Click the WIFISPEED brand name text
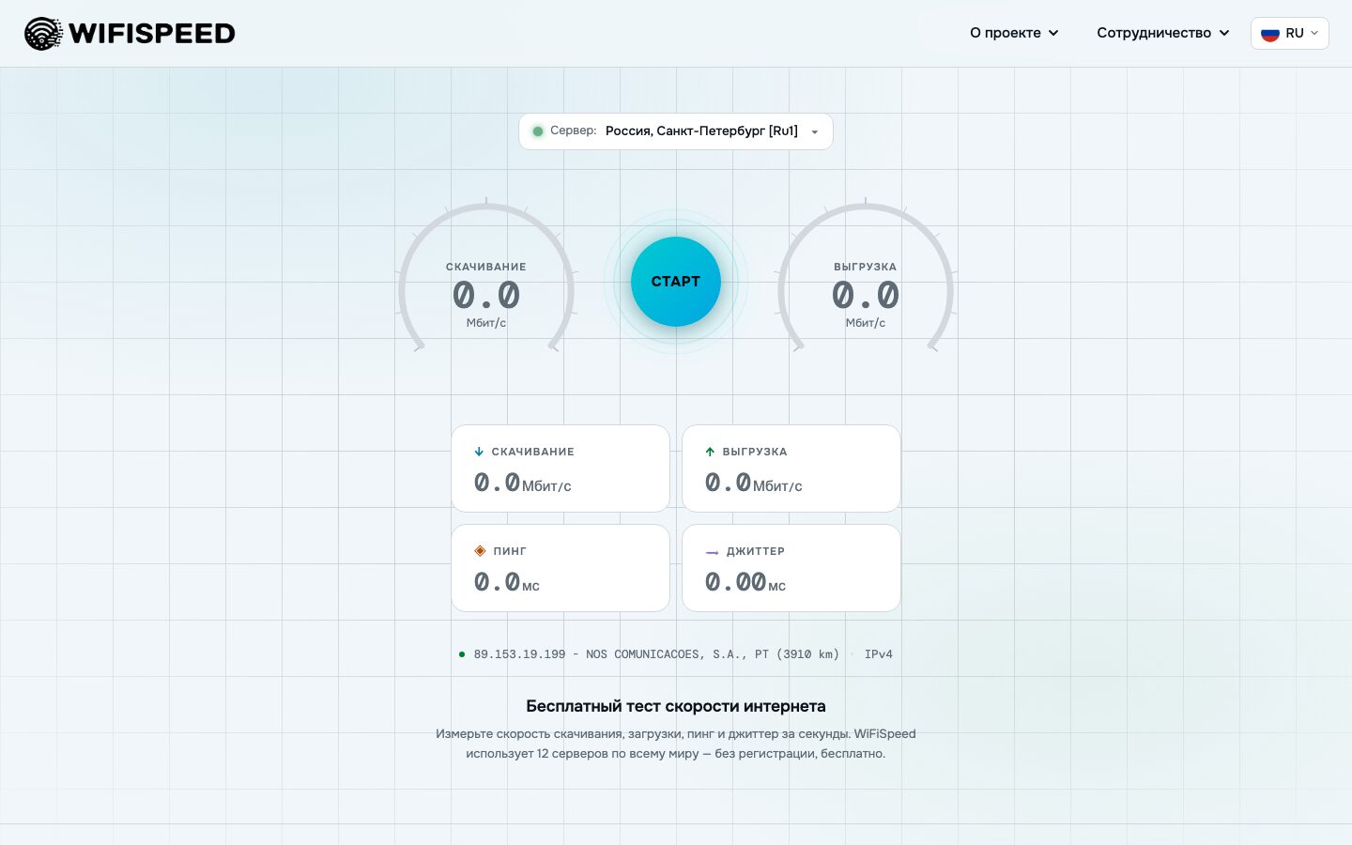1352x845 pixels. click(x=152, y=34)
